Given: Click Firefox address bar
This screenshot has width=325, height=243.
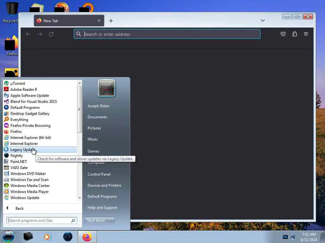Looking at the screenshot, I should [x=167, y=34].
